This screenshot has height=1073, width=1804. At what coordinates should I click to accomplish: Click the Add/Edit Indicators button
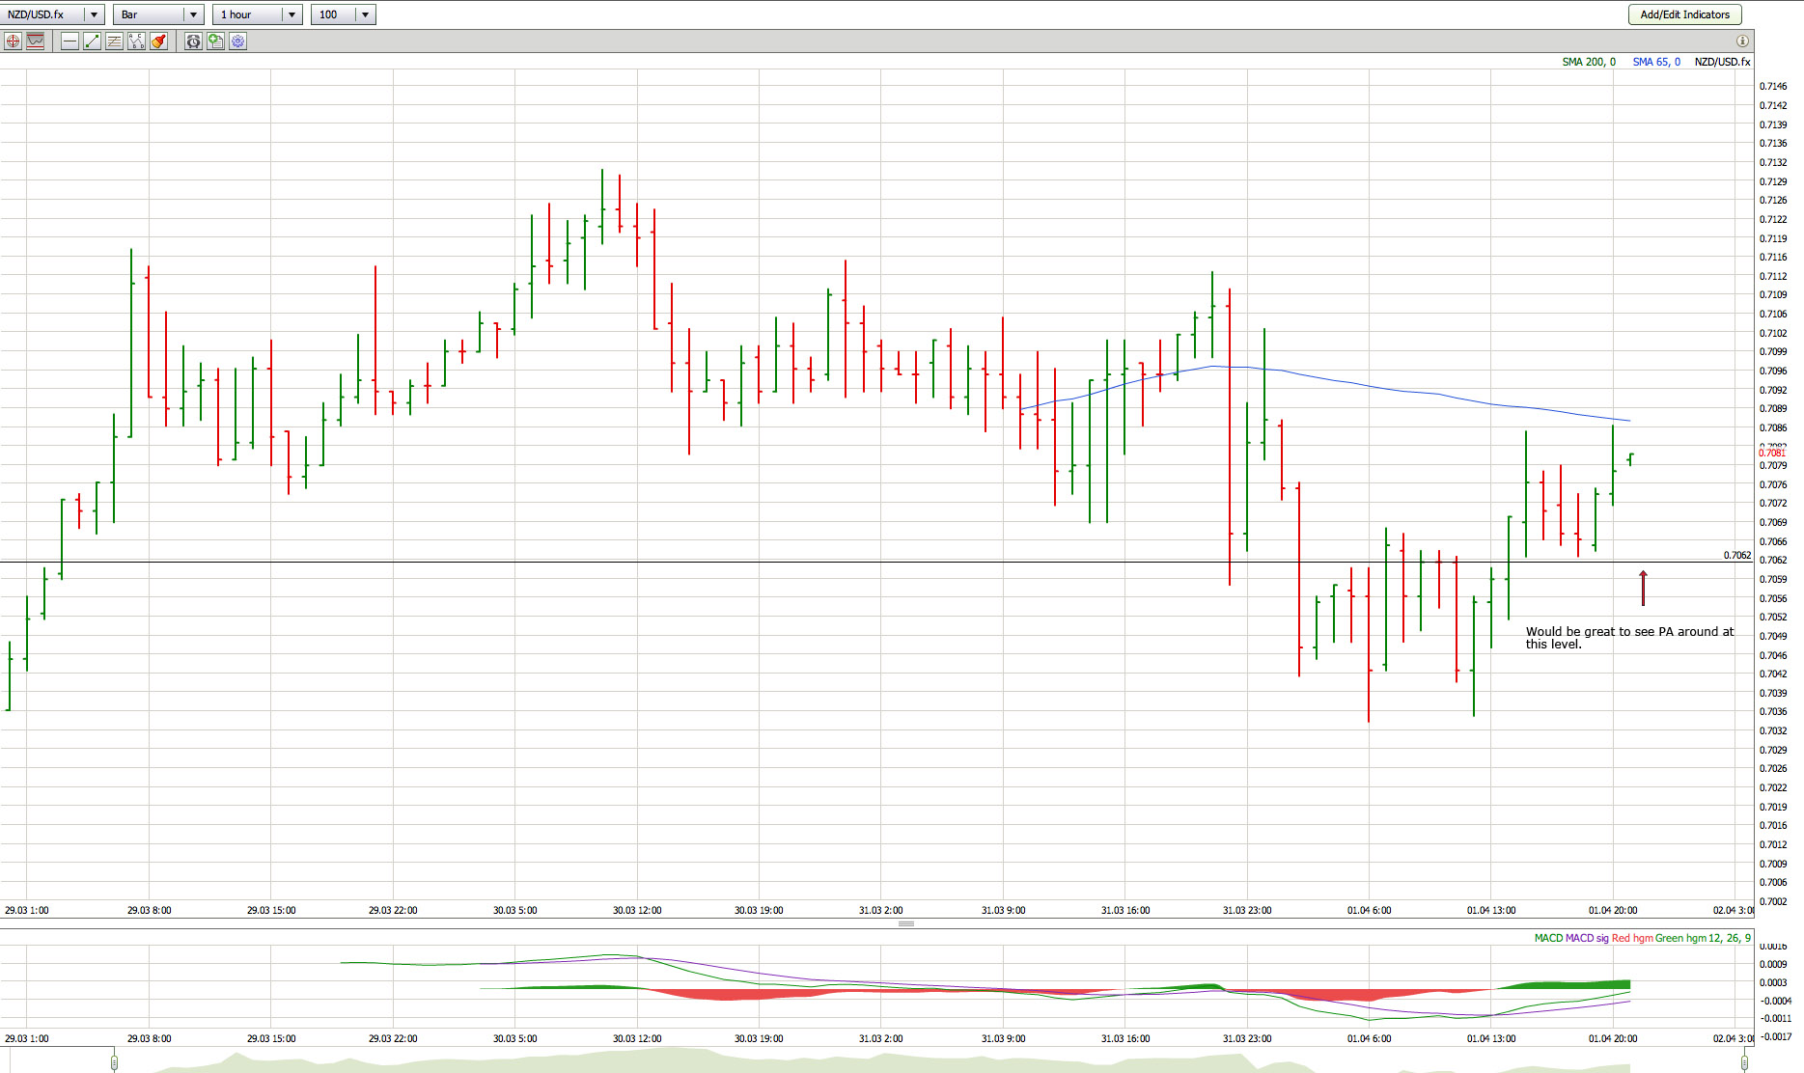[1684, 14]
